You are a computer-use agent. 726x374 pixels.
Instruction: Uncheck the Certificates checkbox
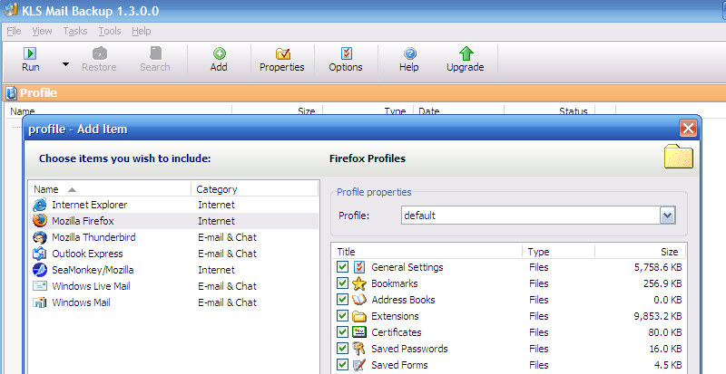[343, 332]
